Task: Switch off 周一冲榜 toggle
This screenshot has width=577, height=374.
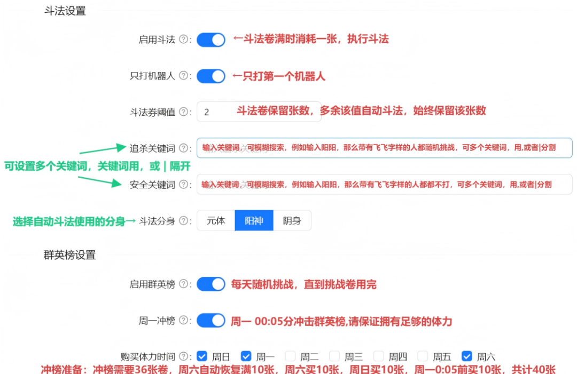Action: [211, 321]
